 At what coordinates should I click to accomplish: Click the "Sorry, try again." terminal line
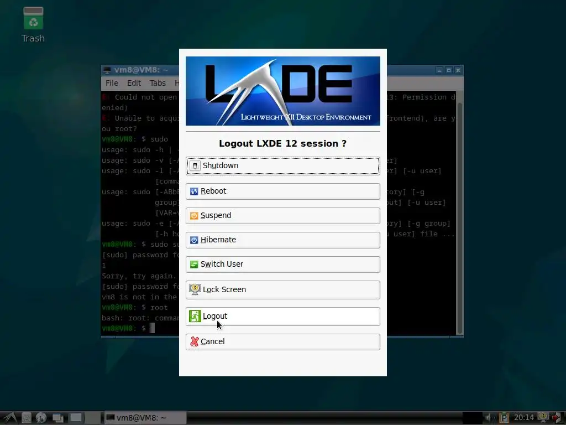pyautogui.click(x=139, y=276)
